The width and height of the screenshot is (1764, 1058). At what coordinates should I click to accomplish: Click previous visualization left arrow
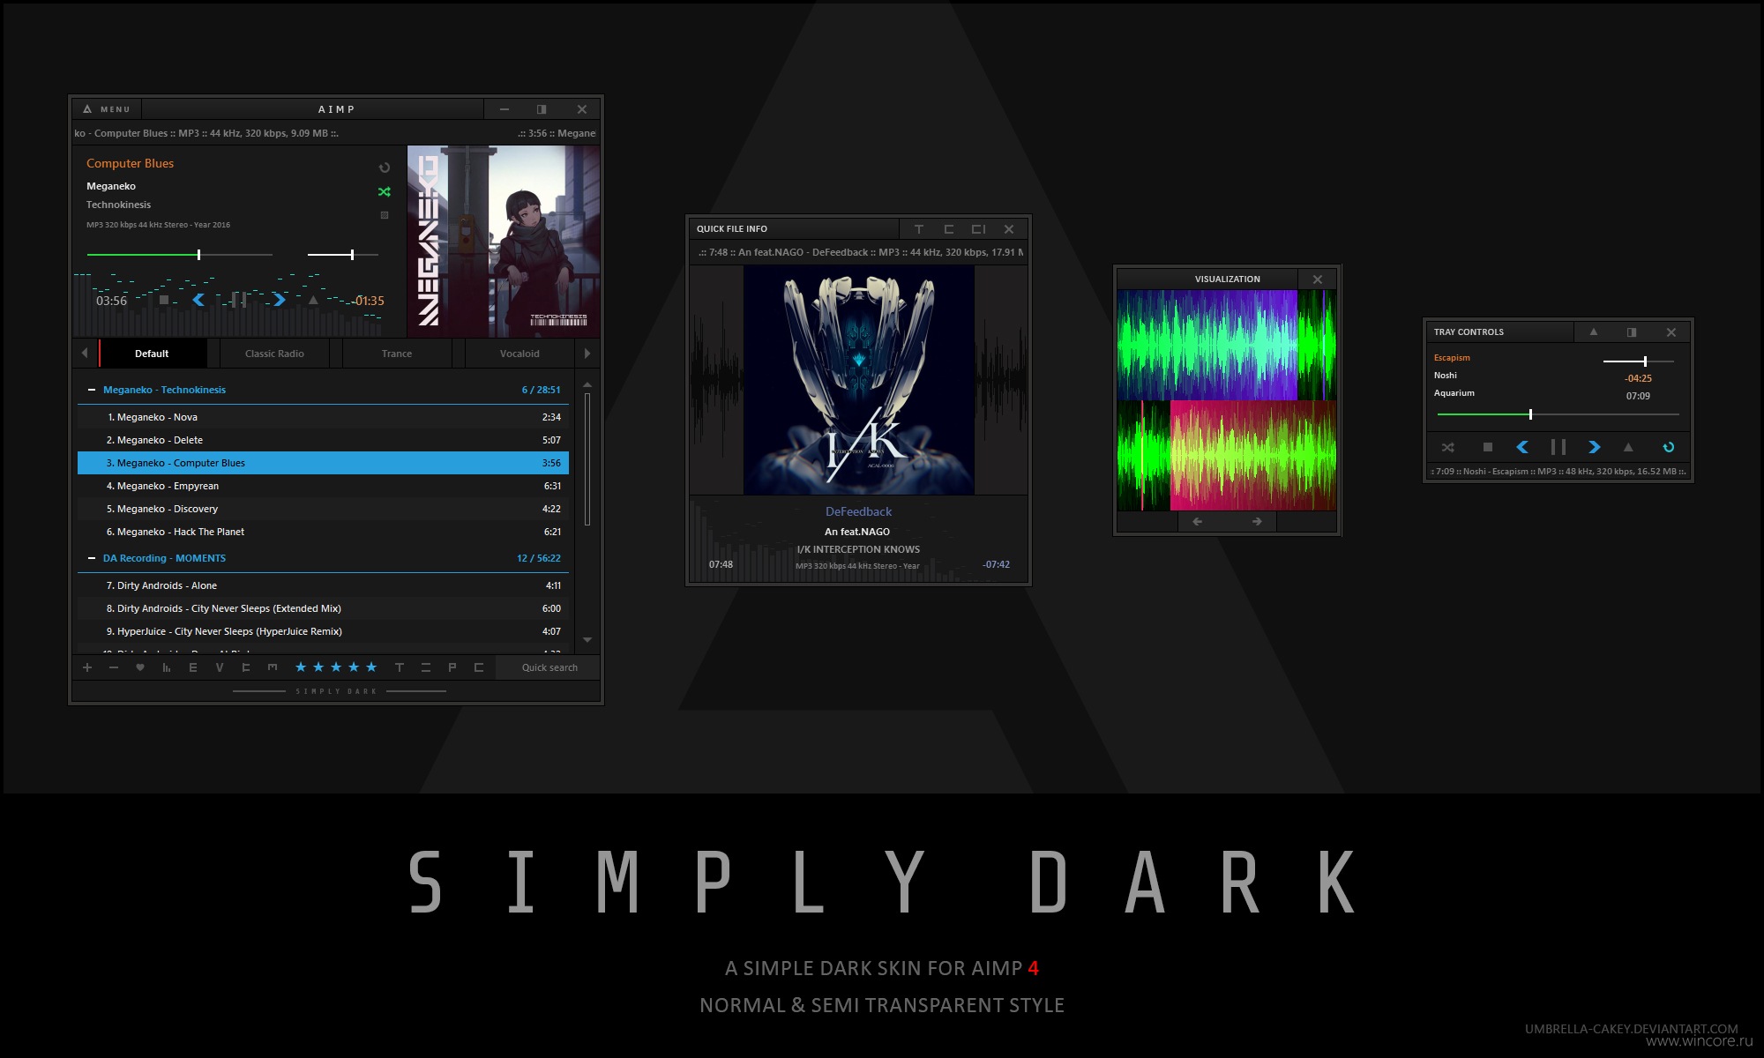click(x=1198, y=522)
